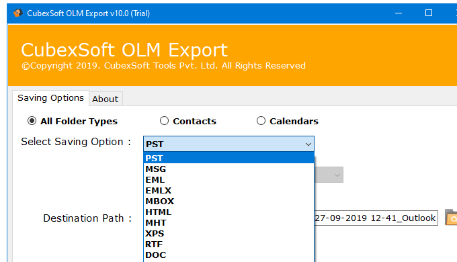Choose EMLX from the saving options list
The width and height of the screenshot is (457, 262).
point(229,190)
